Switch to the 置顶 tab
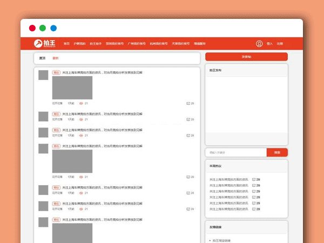This screenshot has height=243, width=324. pyautogui.click(x=42, y=58)
